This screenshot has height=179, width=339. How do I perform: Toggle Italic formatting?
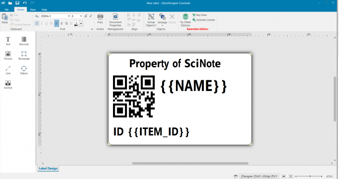(41, 24)
